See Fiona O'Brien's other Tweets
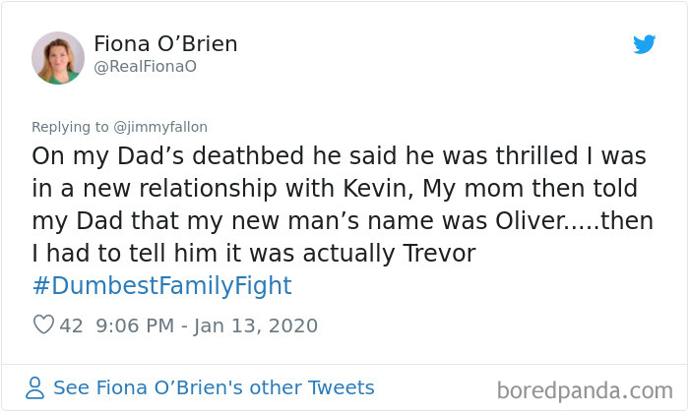This screenshot has width=689, height=412. click(214, 387)
